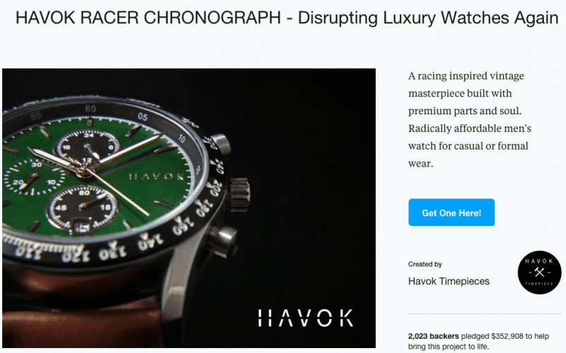Click the date window on the watch dial
566x353 pixels.
coord(81,227)
